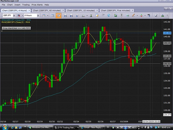Click the green vertical scale icon

click(x=91, y=16)
